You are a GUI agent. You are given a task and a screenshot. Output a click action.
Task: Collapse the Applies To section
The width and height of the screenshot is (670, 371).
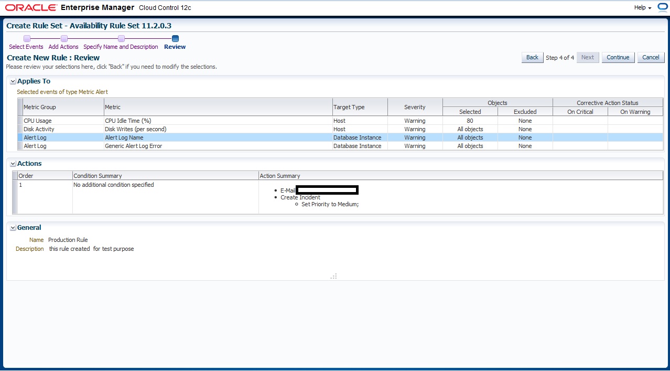point(13,82)
